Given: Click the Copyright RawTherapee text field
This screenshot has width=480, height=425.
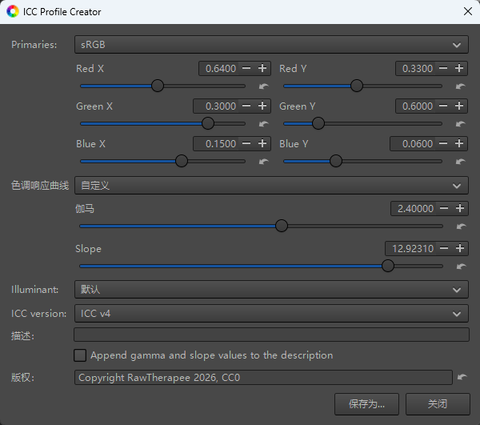Looking at the screenshot, I should coord(263,377).
